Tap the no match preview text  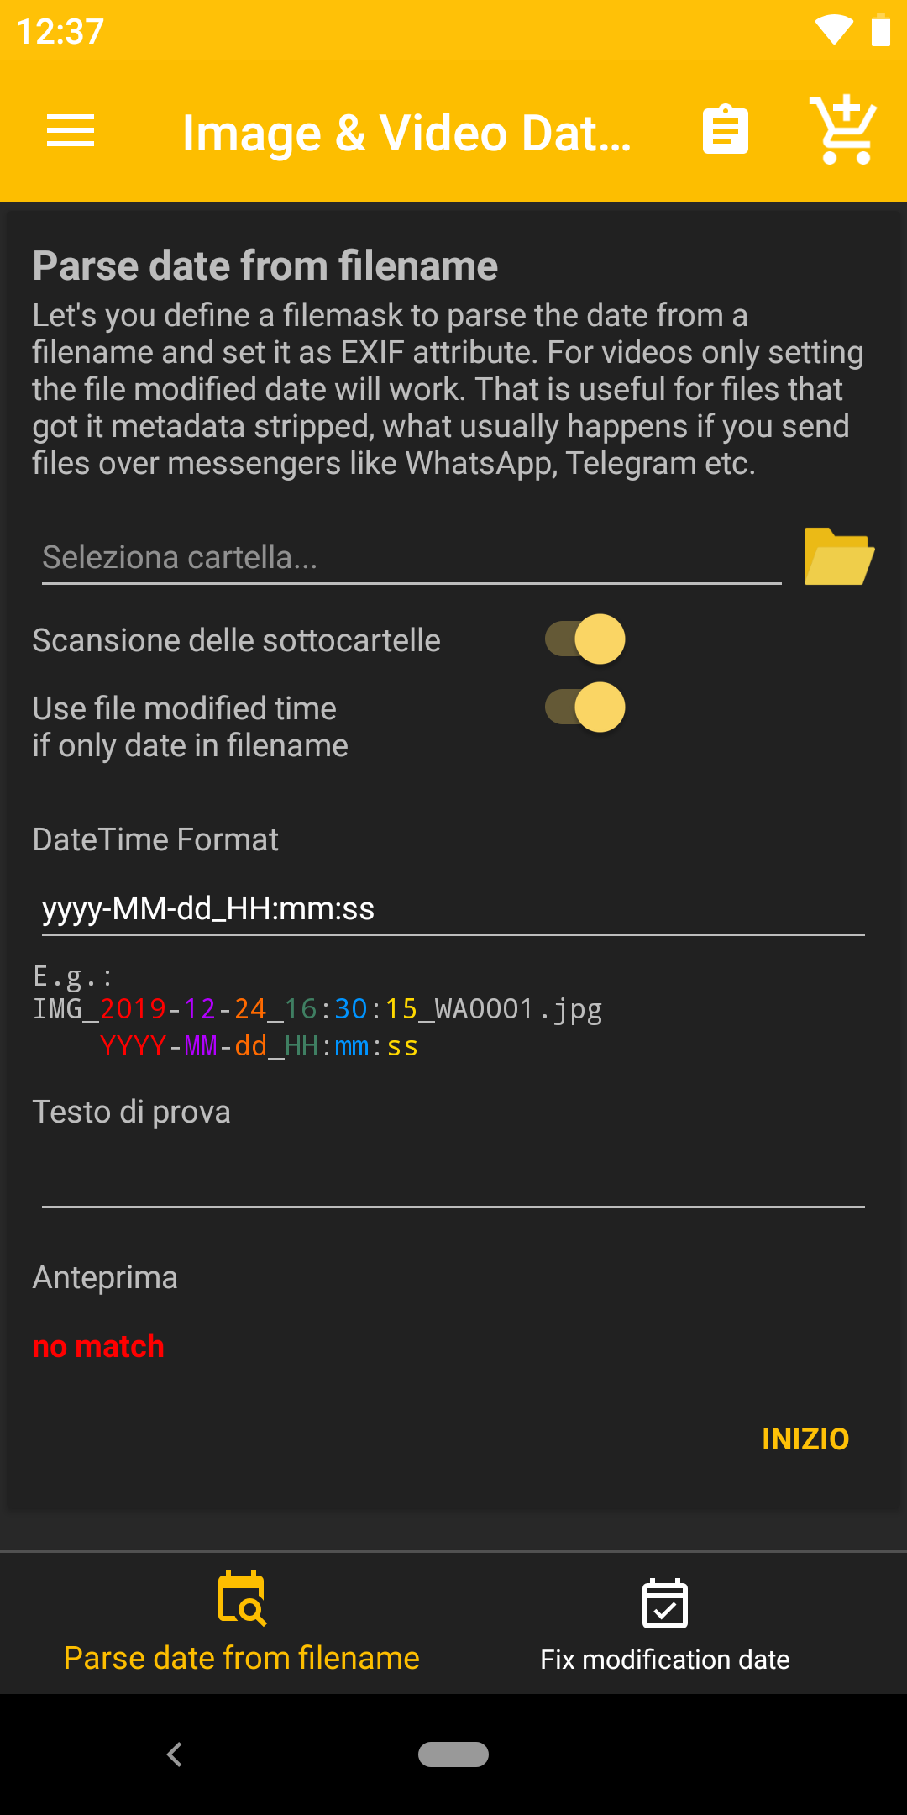tap(98, 1347)
